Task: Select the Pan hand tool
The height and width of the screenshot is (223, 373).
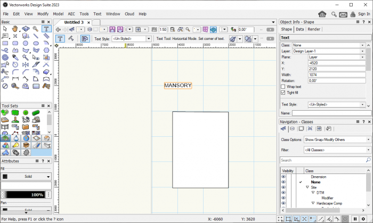Action: coord(15,29)
